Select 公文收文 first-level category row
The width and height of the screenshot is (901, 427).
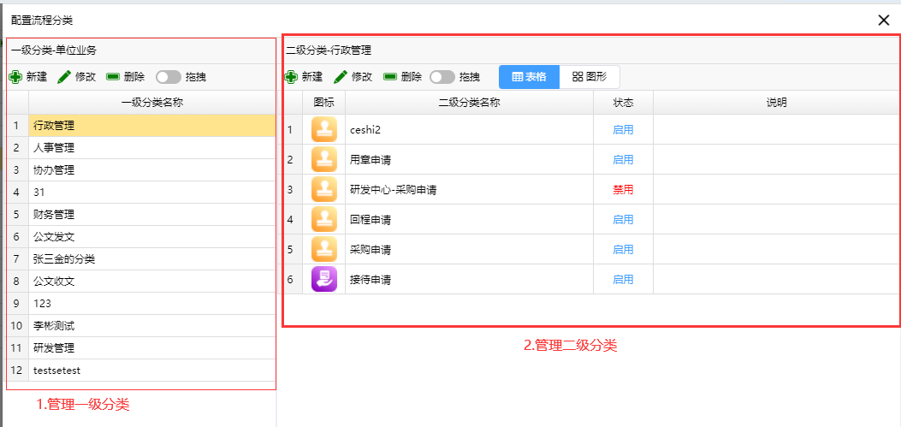[151, 282]
